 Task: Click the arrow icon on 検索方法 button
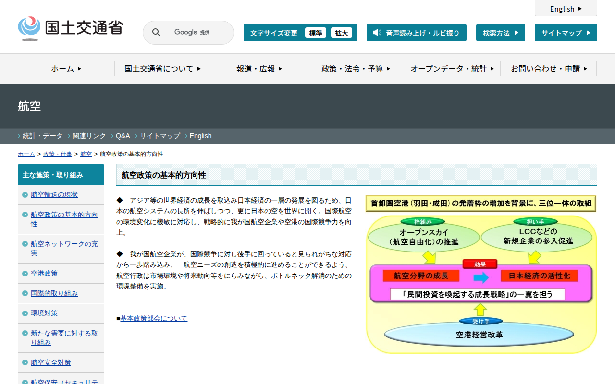[517, 33]
